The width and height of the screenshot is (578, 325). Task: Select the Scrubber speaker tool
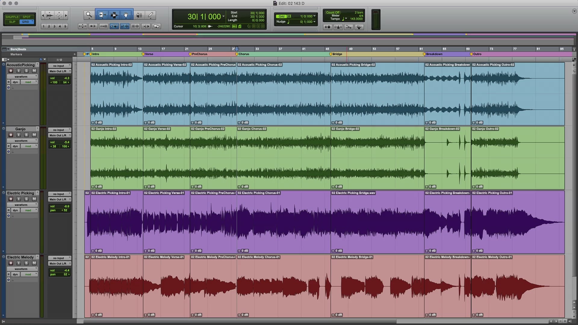point(139,15)
